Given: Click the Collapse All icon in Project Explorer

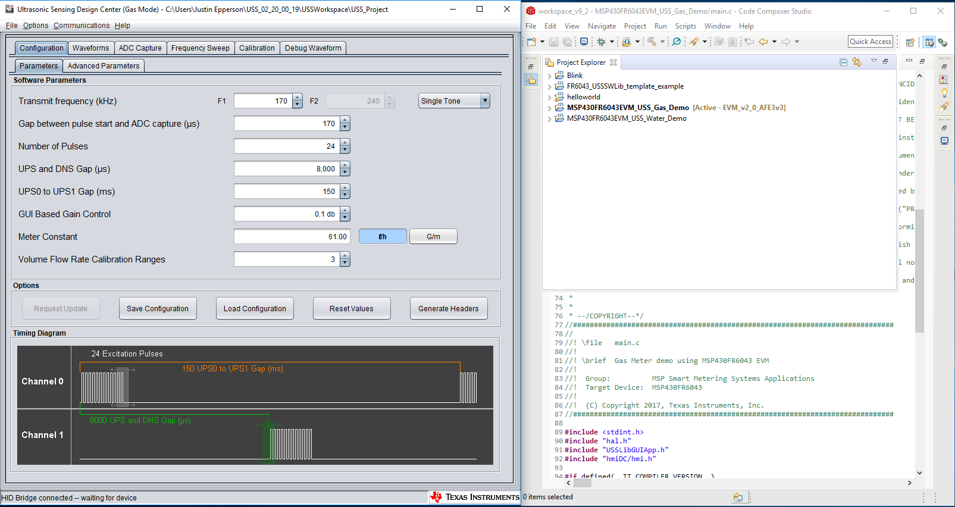Looking at the screenshot, I should pos(843,62).
